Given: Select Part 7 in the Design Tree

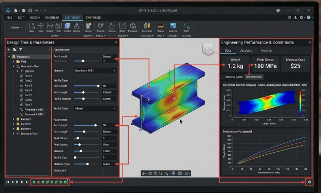Looking at the screenshot, I should 28,105.
